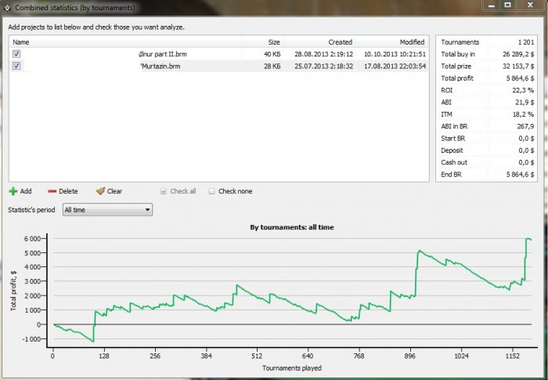This screenshot has height=380, width=548.
Task: Enable the Check all checkbox
Action: click(164, 191)
